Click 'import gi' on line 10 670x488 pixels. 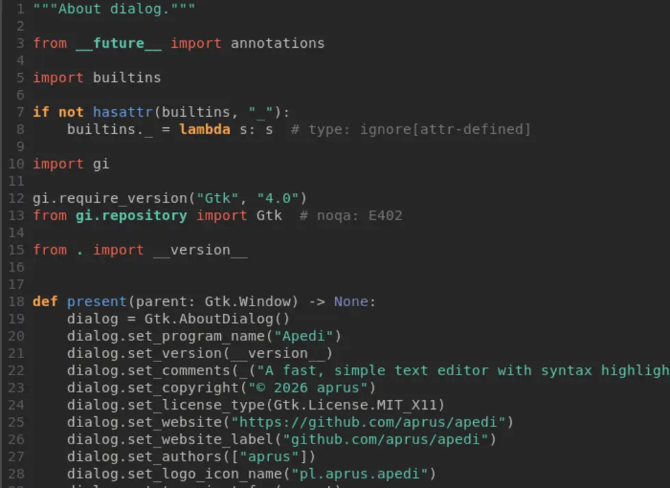[x=71, y=164]
